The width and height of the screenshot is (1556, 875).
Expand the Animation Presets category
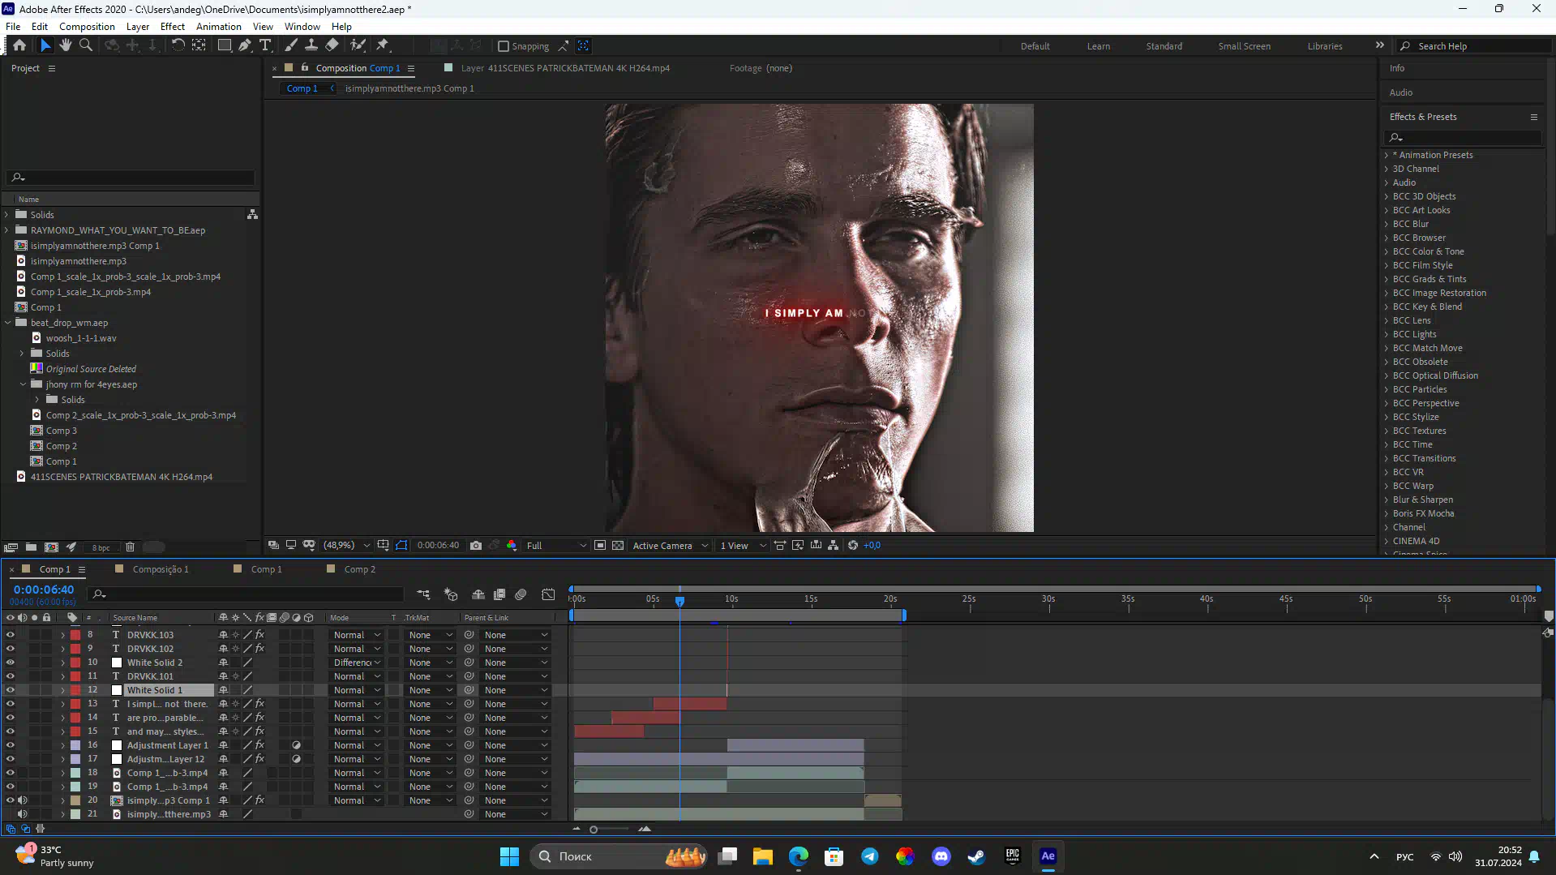[1387, 155]
